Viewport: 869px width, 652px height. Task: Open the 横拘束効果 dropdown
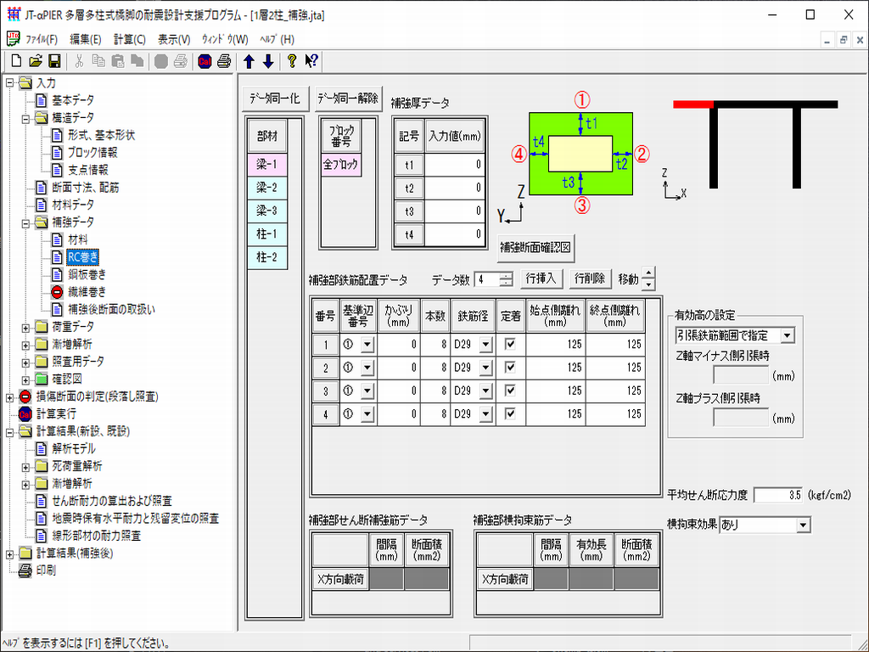803,526
